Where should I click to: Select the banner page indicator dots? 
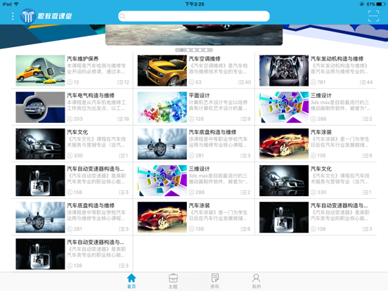click(x=194, y=50)
